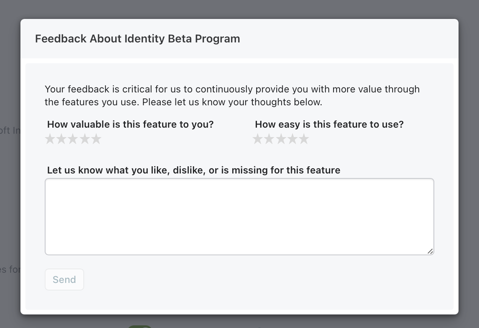Focus the likes and dislikes feedback text box
Image resolution: width=479 pixels, height=328 pixels.
tap(239, 217)
